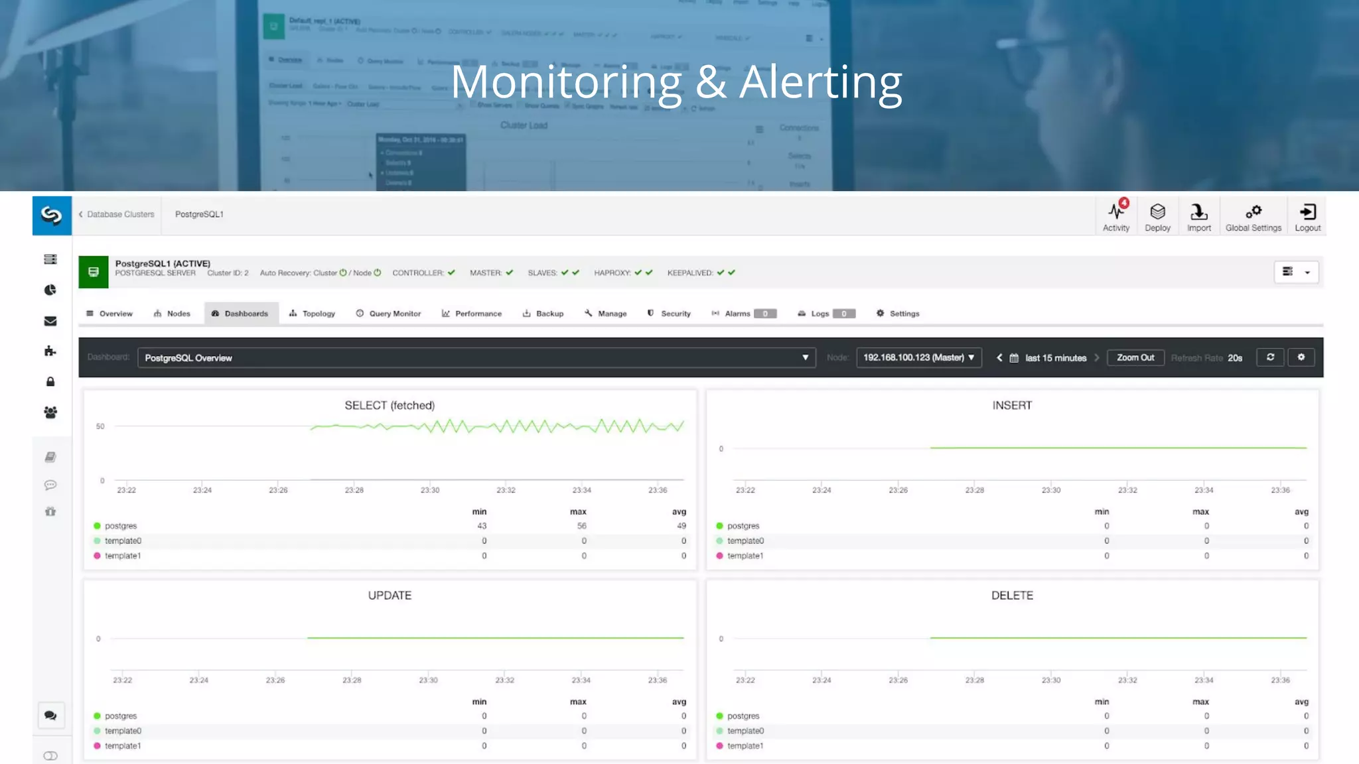The width and height of the screenshot is (1359, 764).
Task: Toggle Cluster auto recovery power icon
Action: pyautogui.click(x=343, y=273)
